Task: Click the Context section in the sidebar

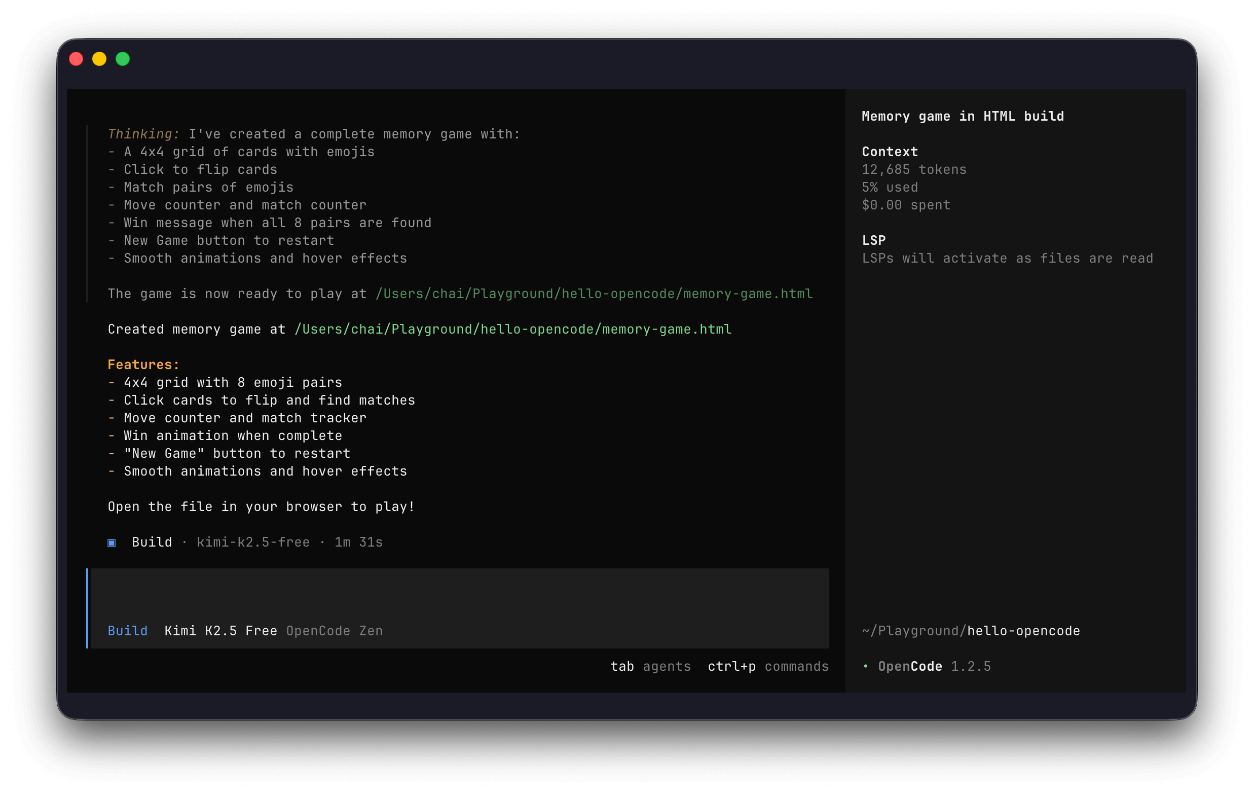Action: [x=890, y=152]
